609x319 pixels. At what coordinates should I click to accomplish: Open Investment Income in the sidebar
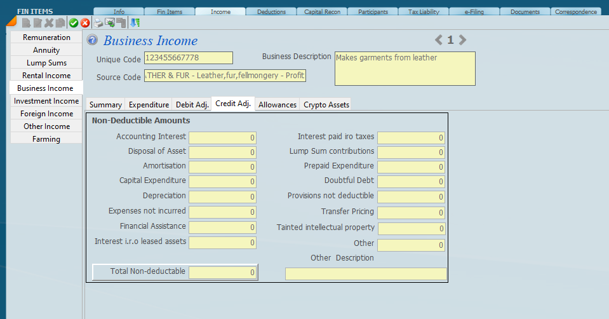pyautogui.click(x=46, y=101)
